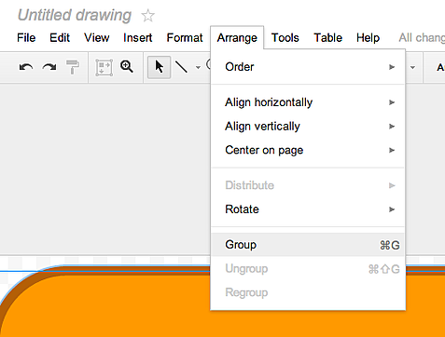The width and height of the screenshot is (445, 337).
Task: Expand the Center on page submenu
Action: pyautogui.click(x=308, y=150)
